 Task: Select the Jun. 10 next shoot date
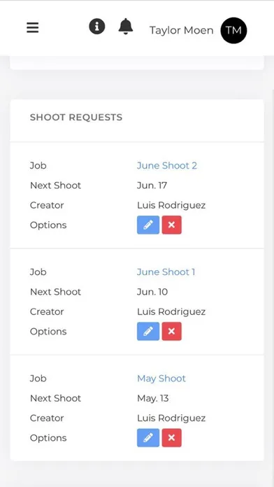click(x=152, y=292)
